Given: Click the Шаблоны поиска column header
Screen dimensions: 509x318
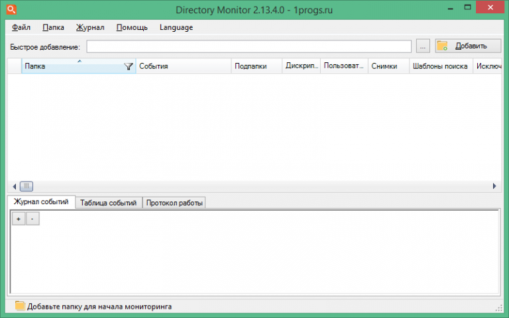Looking at the screenshot, I should coord(441,66).
